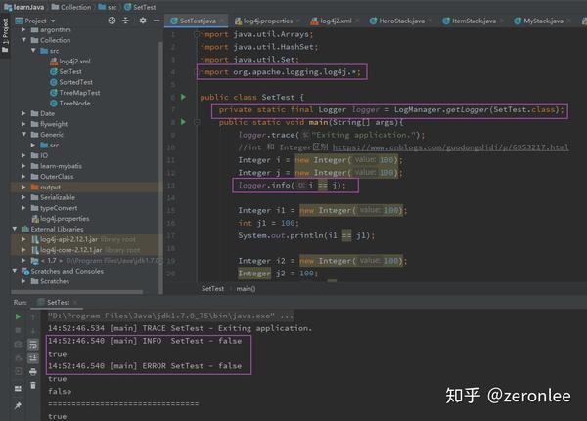
Task: Click the down stack trace arrow
Action: coord(33,331)
